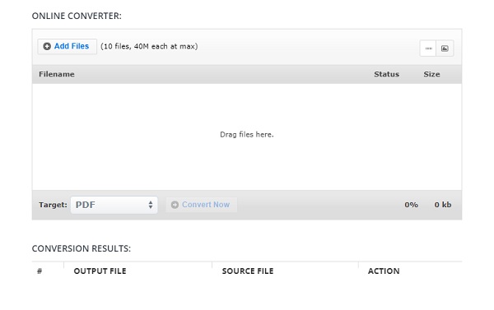Viewport: 494px width, 310px height.
Task: Switch to list view of files
Action: [x=428, y=49]
